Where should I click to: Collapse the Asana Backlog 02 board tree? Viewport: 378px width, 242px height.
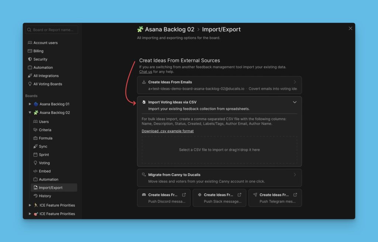point(30,112)
